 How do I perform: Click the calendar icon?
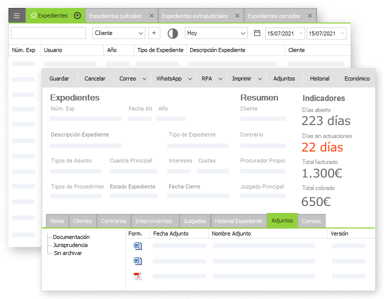257,33
